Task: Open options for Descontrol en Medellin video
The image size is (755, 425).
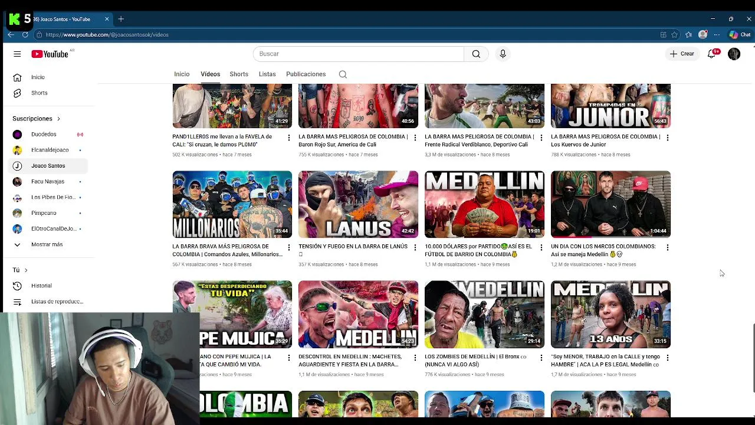Action: (415, 358)
